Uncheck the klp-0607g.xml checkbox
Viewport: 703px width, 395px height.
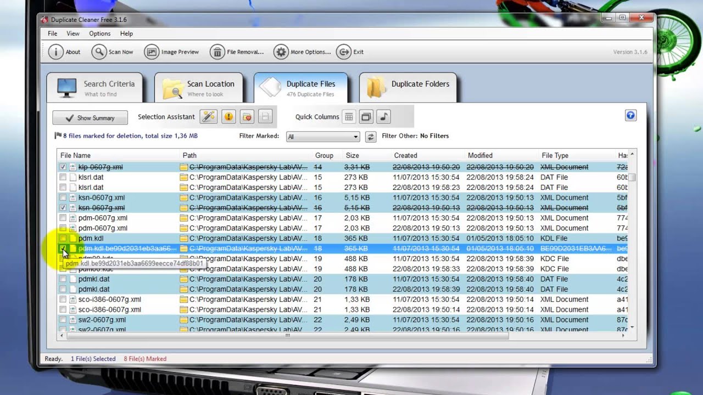pos(63,167)
